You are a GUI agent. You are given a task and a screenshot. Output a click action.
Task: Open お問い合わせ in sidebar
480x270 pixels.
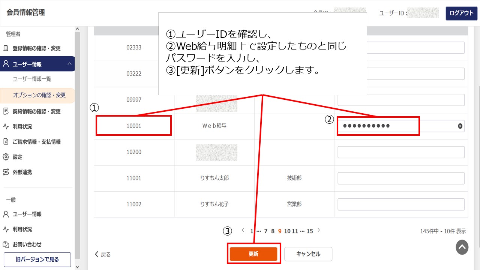pyautogui.click(x=27, y=244)
